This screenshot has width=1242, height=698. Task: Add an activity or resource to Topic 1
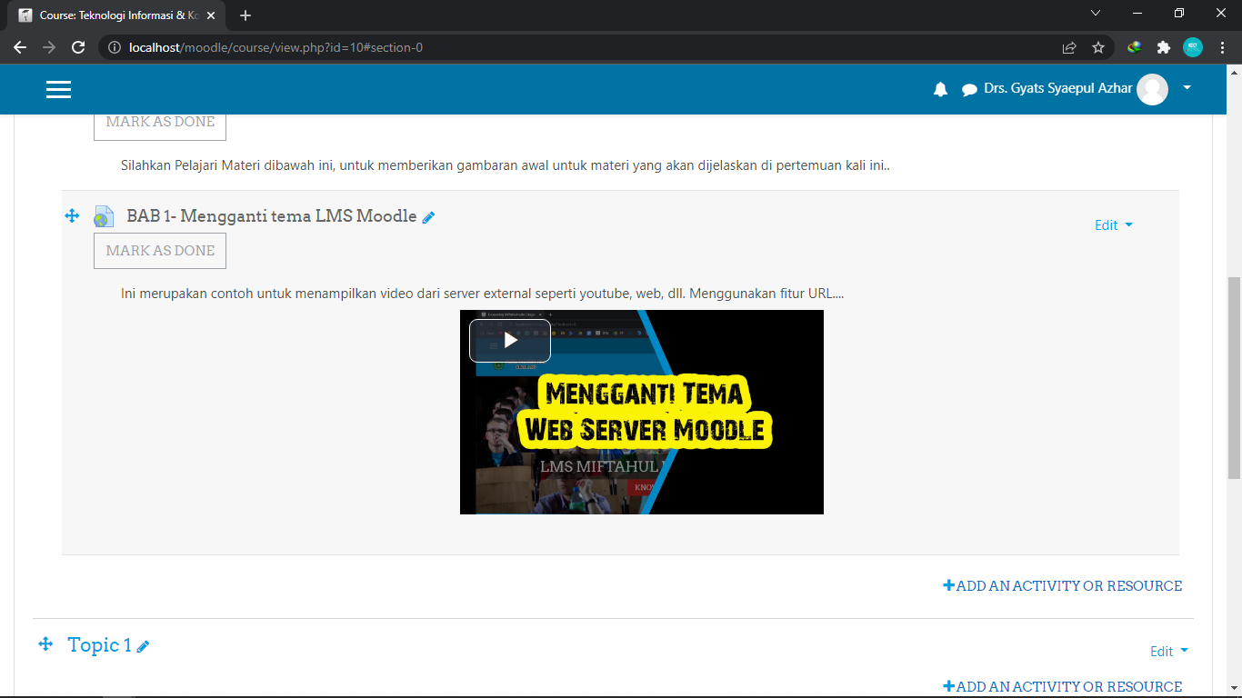click(x=1063, y=687)
